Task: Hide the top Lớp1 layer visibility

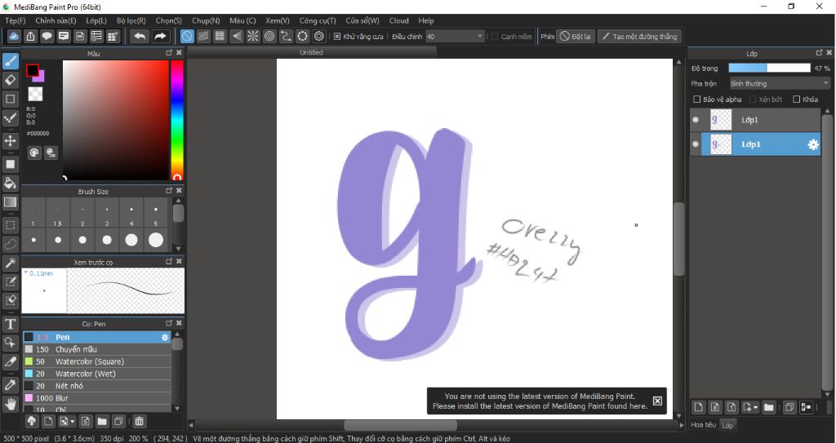Action: pos(696,120)
